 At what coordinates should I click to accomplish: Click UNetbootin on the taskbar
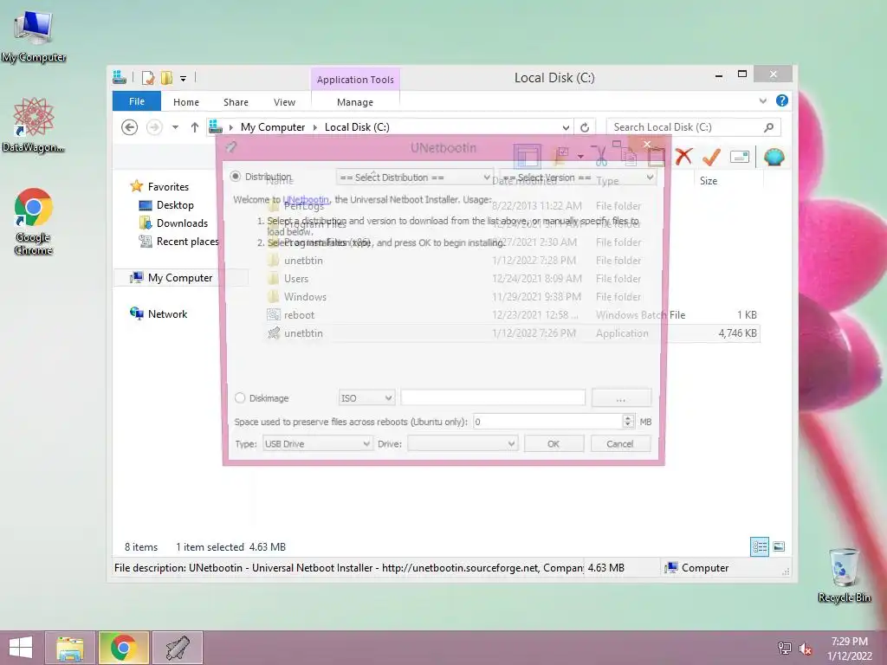click(177, 648)
